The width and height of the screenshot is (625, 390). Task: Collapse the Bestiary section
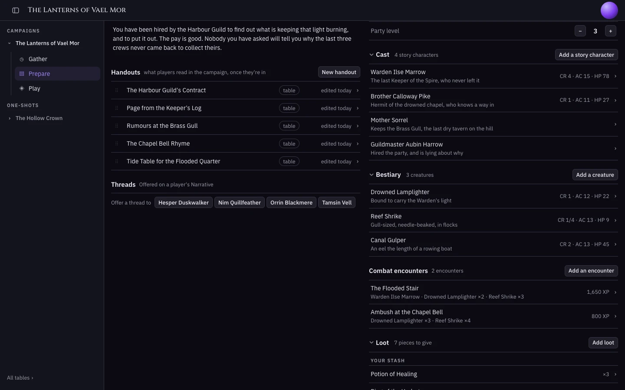372,175
